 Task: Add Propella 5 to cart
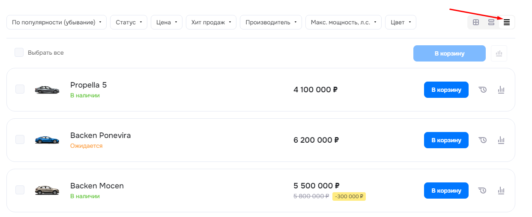446,90
